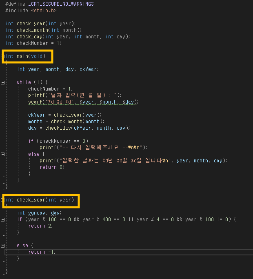Click the return 2 statement
Viewport: 253px width, 279px height.
pos(40,226)
